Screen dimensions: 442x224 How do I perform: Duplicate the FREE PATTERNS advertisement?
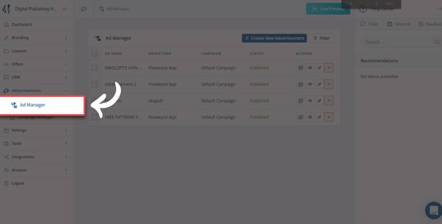coord(301,117)
